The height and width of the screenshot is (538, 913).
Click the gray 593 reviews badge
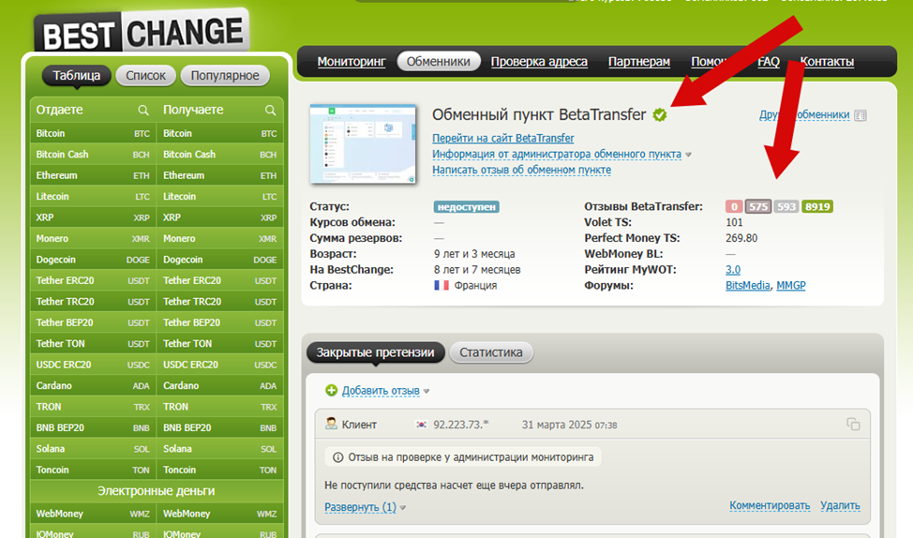point(786,207)
